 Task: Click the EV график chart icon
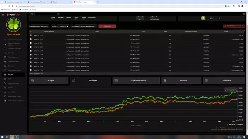tap(73, 80)
